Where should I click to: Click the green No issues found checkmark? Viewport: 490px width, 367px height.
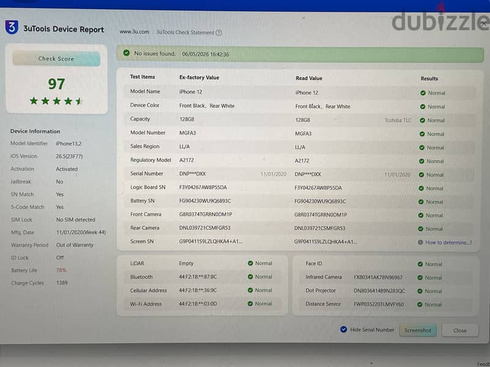(x=126, y=53)
